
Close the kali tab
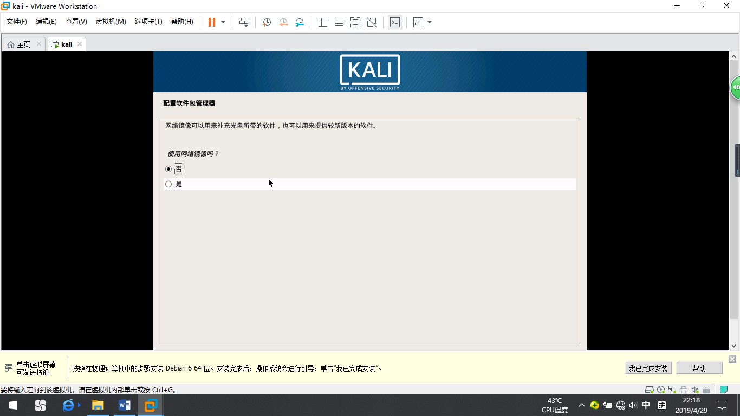coord(80,44)
